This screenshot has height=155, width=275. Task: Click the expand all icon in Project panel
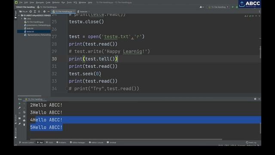[35, 12]
